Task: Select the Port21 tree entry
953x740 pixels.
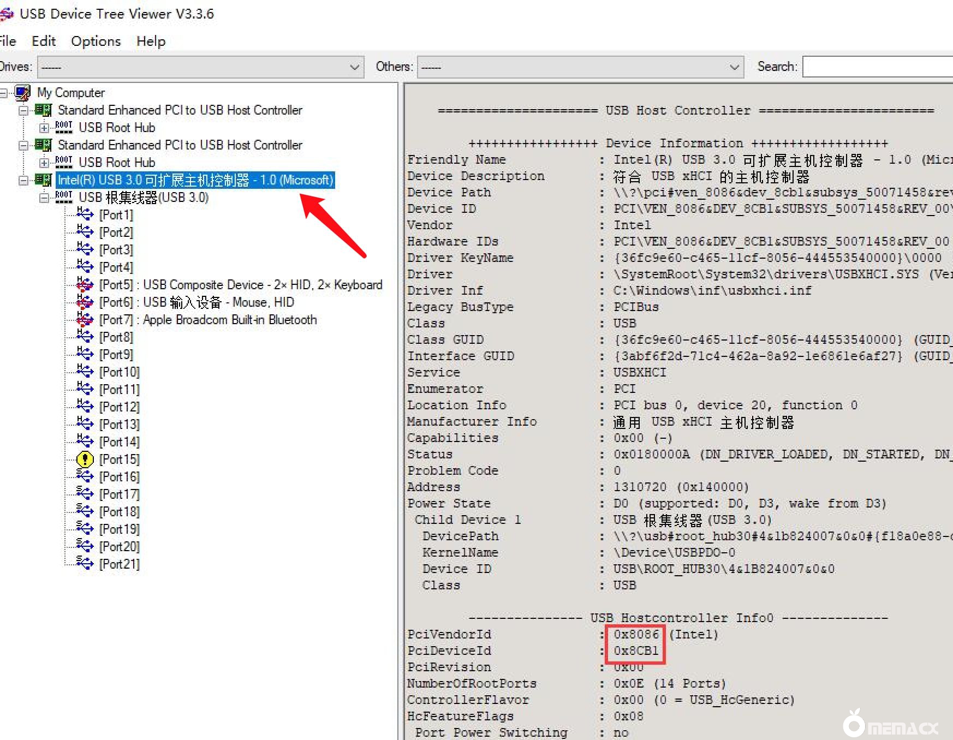Action: click(x=119, y=564)
